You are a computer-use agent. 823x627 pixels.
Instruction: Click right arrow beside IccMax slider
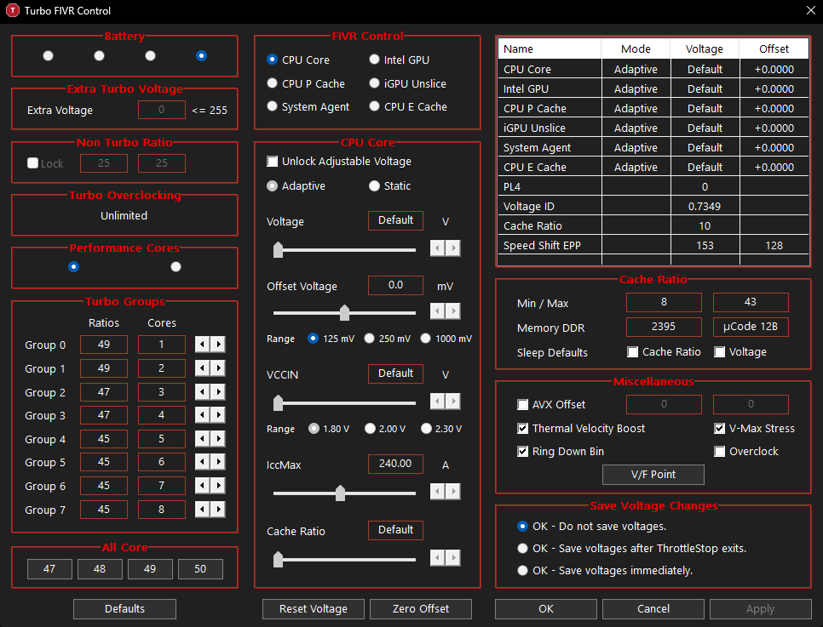pyautogui.click(x=453, y=492)
